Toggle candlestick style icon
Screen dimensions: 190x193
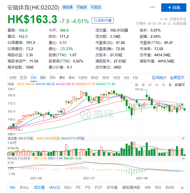(x=170, y=85)
